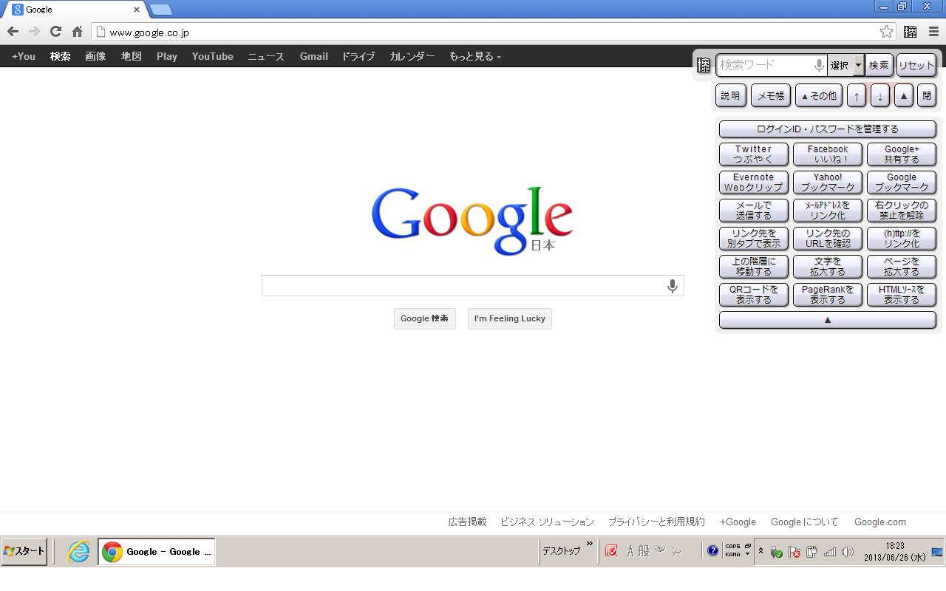This screenshot has width=946, height=591.
Task: Select 地図 in Google top bar
Action: 132,56
